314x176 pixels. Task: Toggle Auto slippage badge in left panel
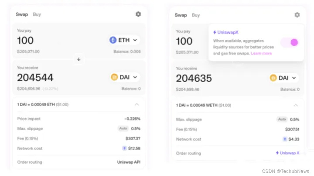click(x=124, y=128)
